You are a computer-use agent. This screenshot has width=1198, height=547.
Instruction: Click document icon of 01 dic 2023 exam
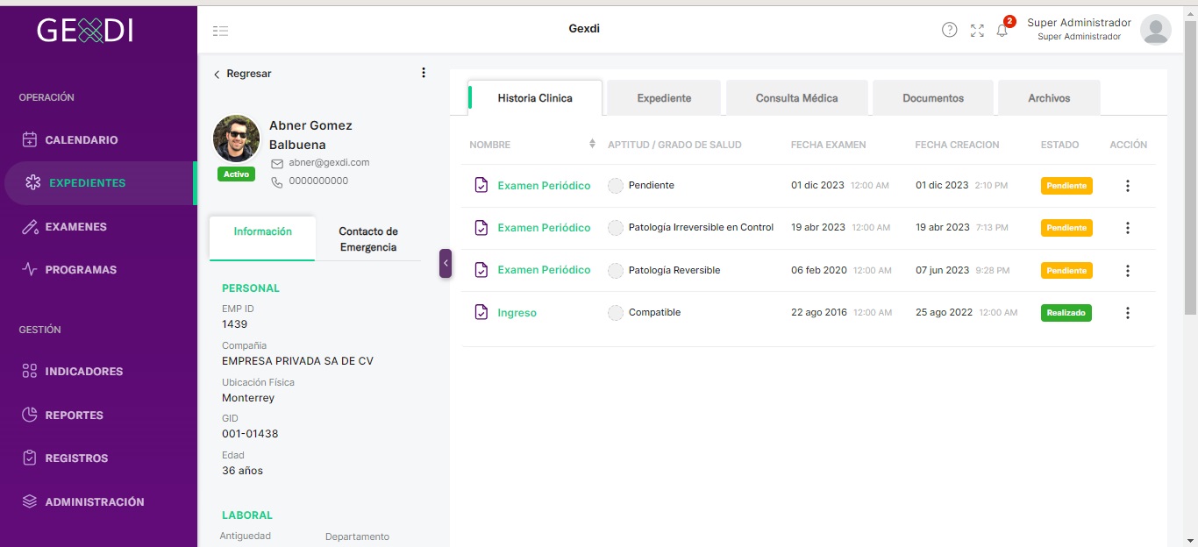coord(481,185)
